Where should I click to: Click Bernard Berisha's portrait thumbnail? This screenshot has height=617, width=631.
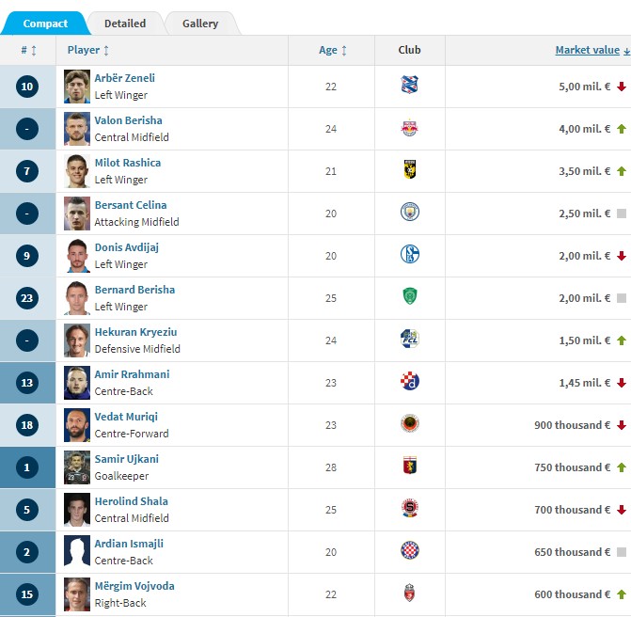(77, 297)
